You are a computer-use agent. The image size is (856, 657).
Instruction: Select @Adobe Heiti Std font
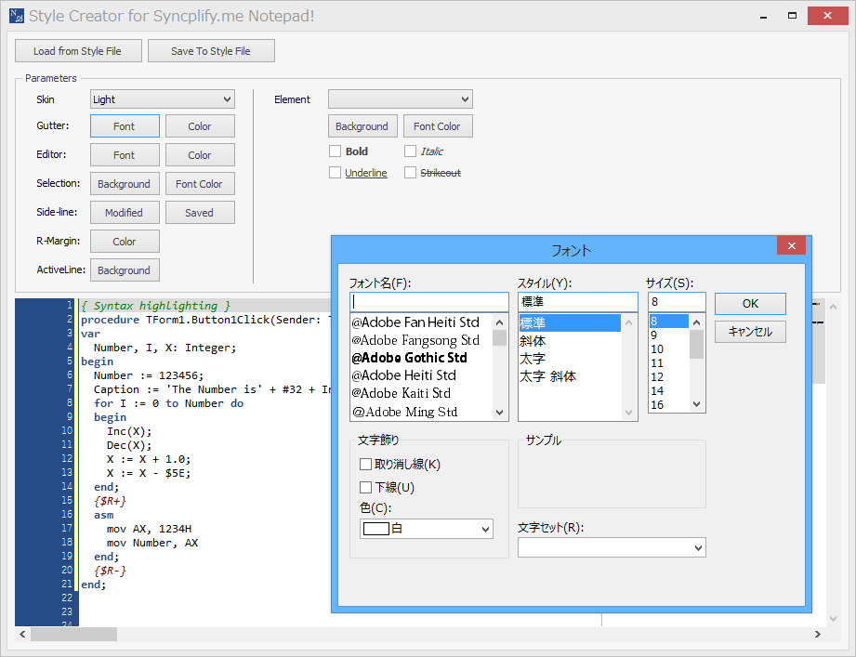pyautogui.click(x=404, y=375)
